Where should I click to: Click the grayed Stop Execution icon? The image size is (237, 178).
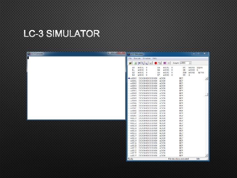point(151,63)
